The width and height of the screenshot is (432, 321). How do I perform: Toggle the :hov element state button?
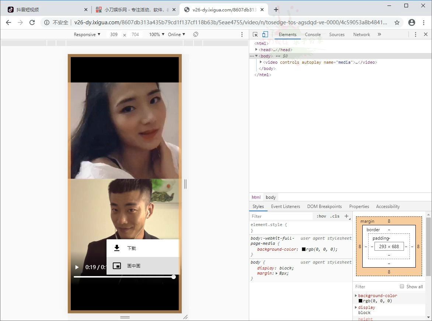click(321, 216)
